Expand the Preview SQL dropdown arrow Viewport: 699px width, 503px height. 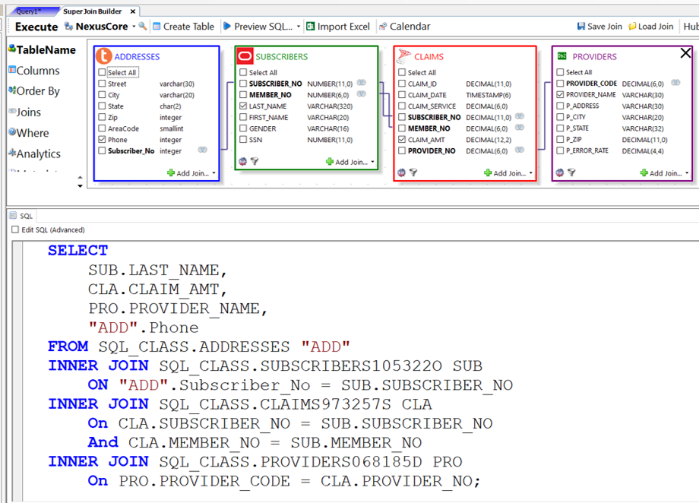pos(299,26)
